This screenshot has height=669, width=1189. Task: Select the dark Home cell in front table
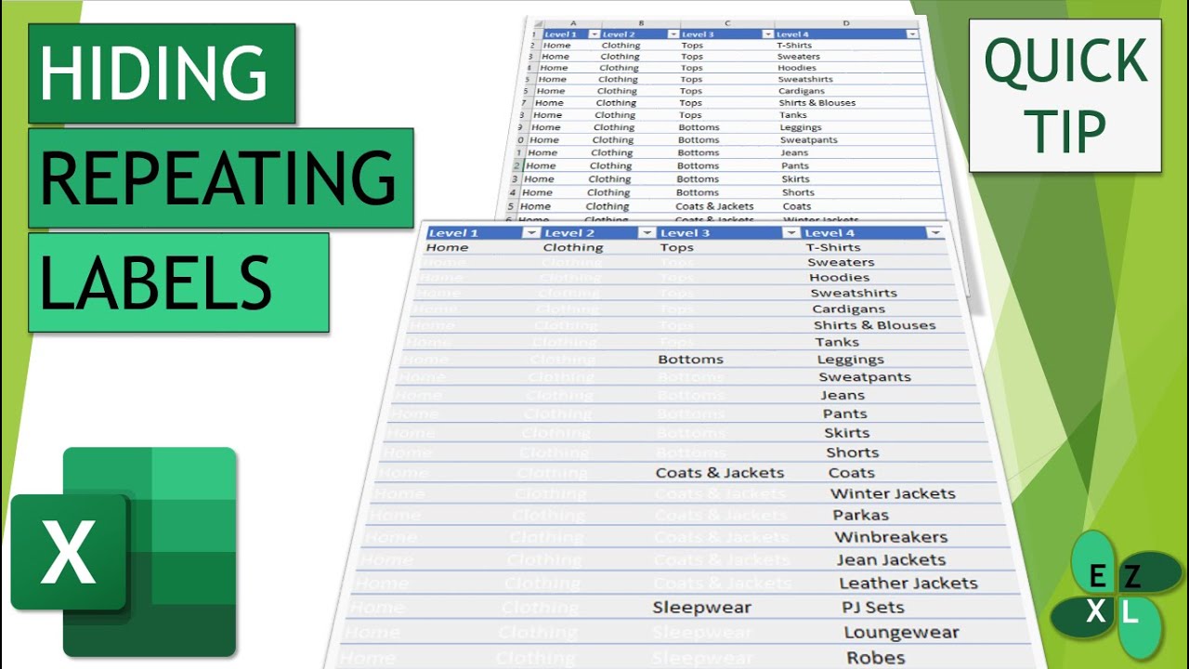click(447, 248)
